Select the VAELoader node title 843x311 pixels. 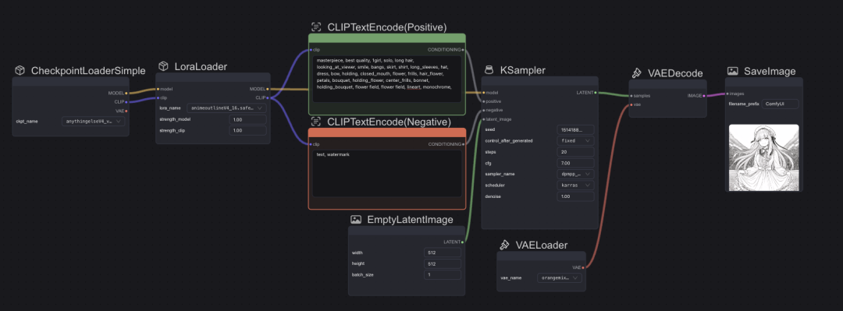point(542,246)
